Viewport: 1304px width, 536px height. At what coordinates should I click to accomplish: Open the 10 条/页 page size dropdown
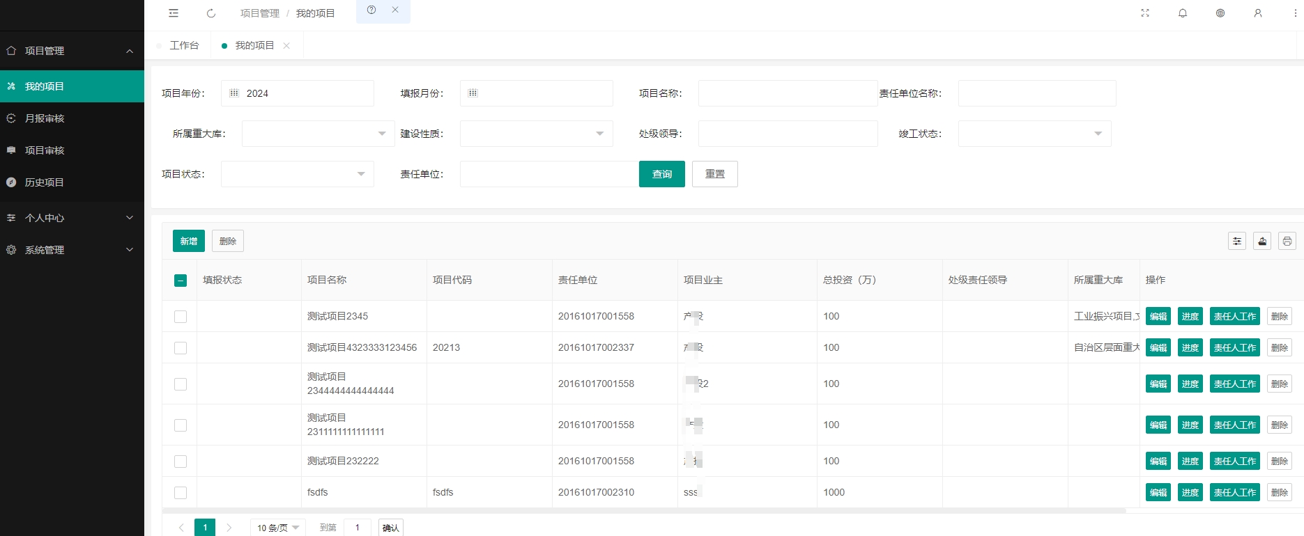coord(277,528)
